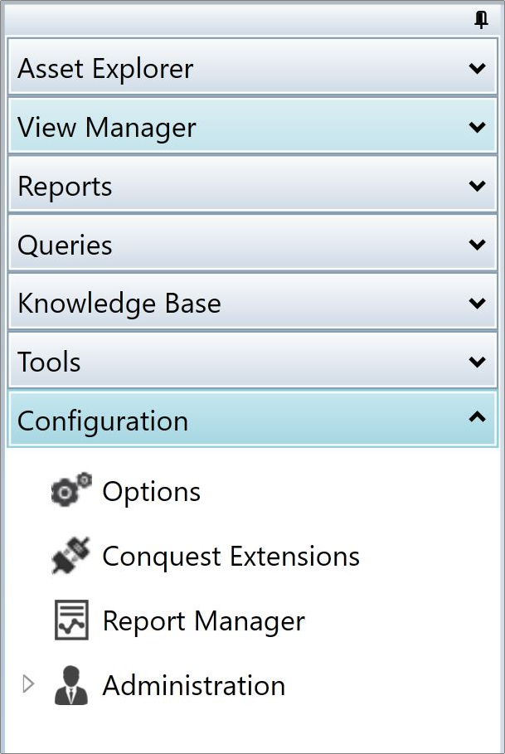
Task: Open the Asset Explorer panel header
Action: (253, 66)
